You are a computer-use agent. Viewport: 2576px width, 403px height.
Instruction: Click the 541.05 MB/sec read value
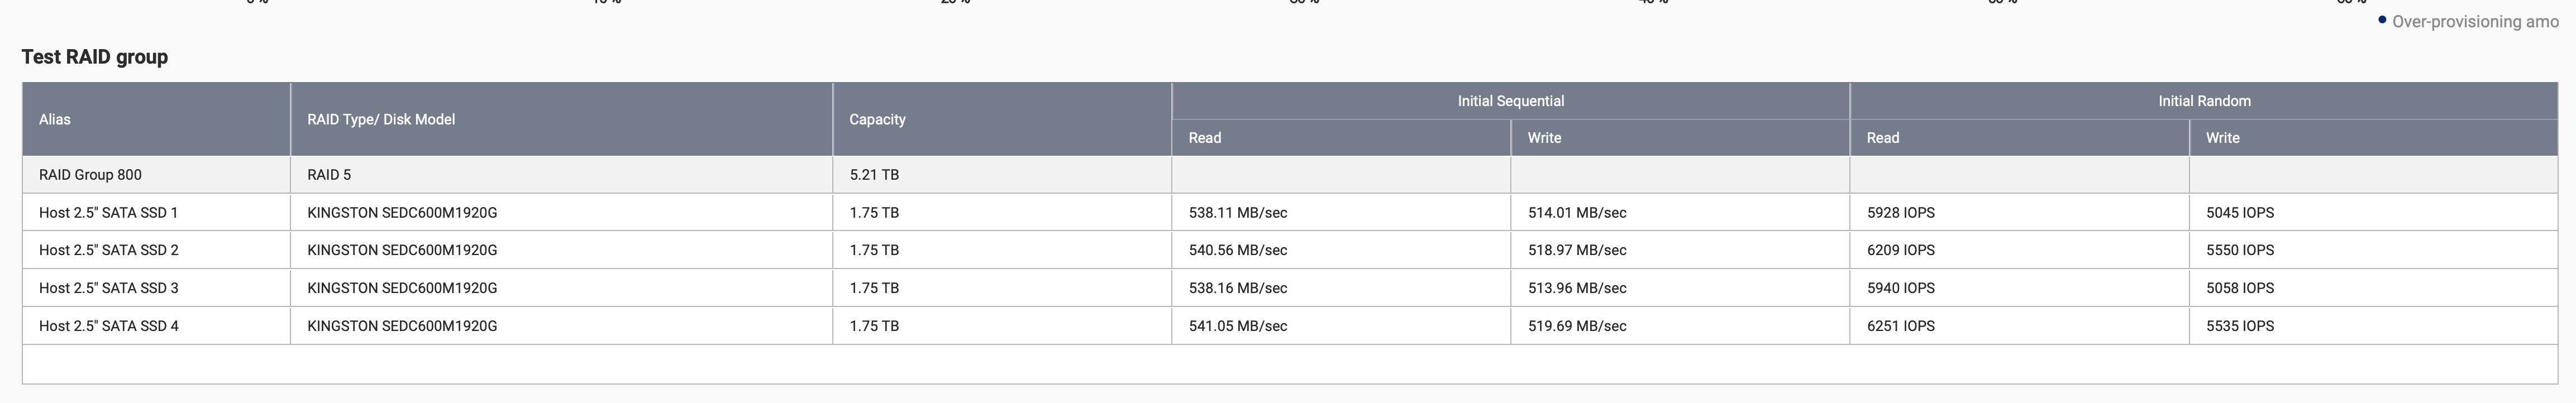pyautogui.click(x=1237, y=326)
